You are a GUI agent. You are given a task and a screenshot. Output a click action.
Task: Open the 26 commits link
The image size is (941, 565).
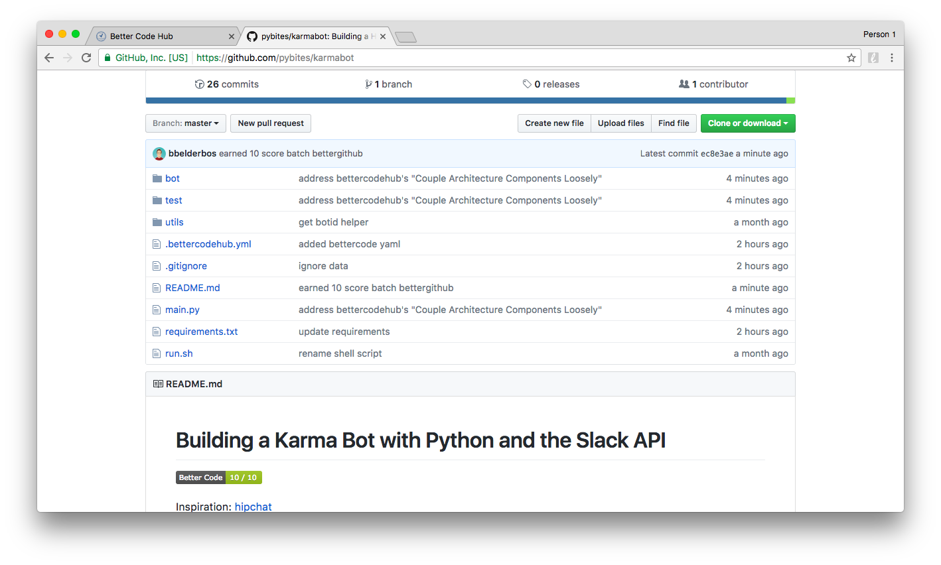coord(227,84)
